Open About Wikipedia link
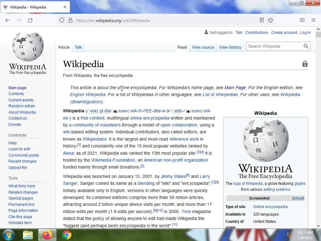Viewport: 321px width, 241px height. 22,112
